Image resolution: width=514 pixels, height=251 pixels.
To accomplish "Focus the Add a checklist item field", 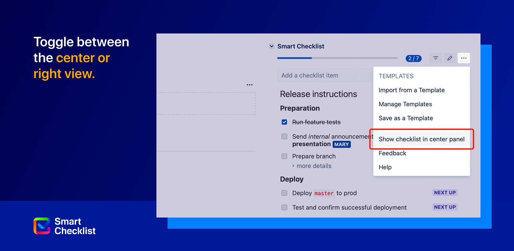I will tap(325, 75).
